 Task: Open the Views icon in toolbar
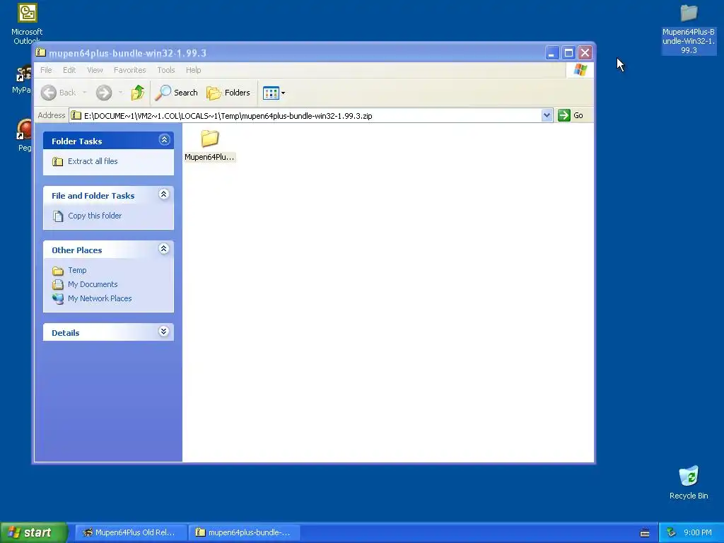click(x=271, y=93)
